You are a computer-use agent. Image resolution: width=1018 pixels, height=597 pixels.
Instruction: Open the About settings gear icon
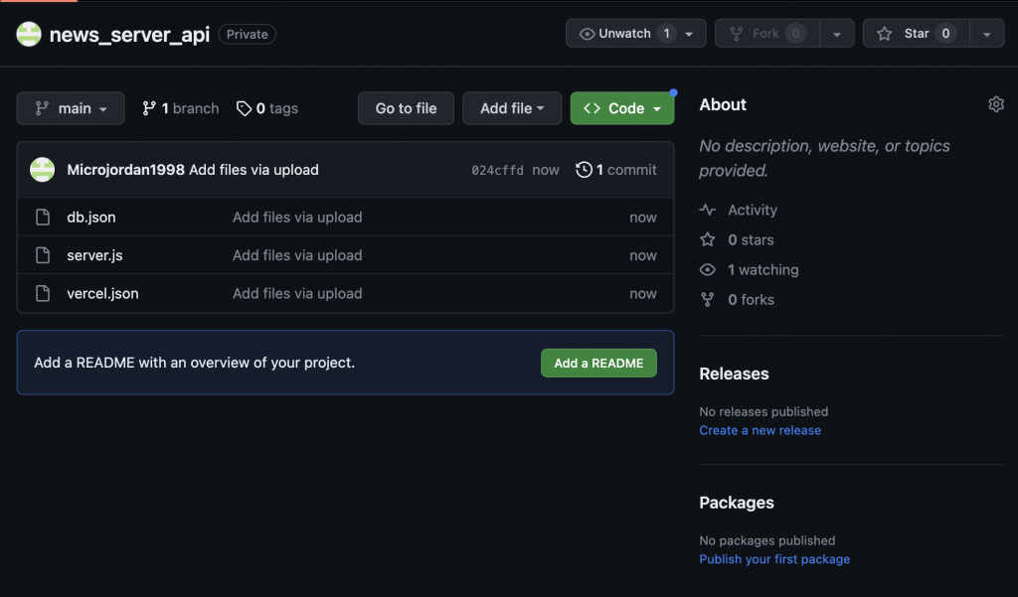pyautogui.click(x=996, y=104)
